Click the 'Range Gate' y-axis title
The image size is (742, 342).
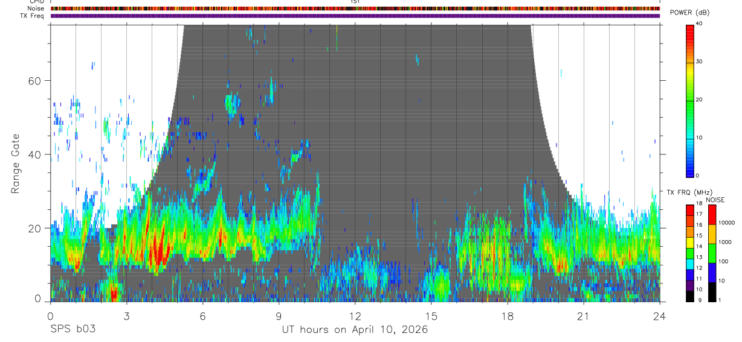click(15, 163)
